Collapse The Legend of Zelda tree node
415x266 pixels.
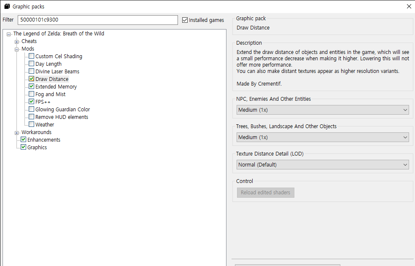[x=9, y=34]
